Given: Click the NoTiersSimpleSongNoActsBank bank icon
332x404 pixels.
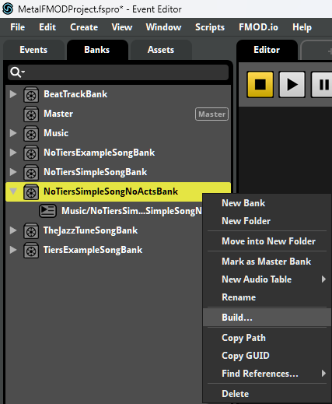Looking at the screenshot, I should pyautogui.click(x=31, y=192).
